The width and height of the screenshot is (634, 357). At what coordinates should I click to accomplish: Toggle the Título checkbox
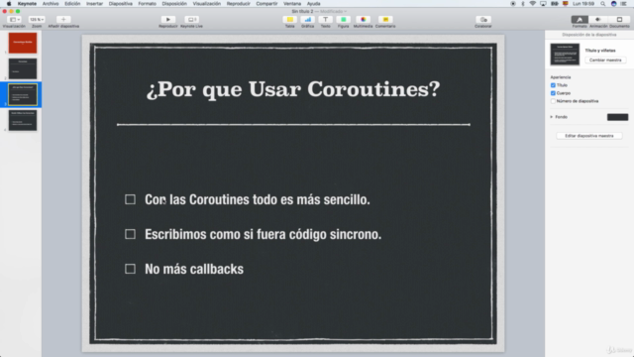click(x=553, y=85)
